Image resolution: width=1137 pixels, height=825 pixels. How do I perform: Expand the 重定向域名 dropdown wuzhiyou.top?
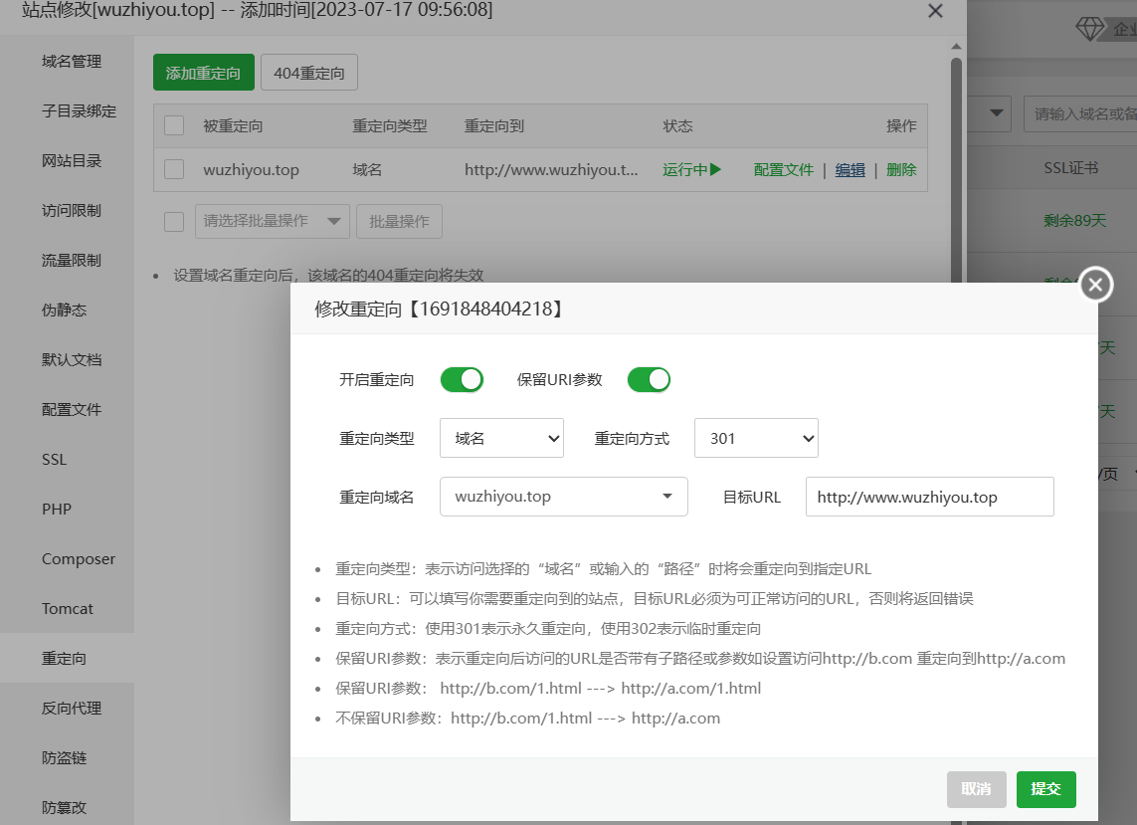(x=563, y=497)
